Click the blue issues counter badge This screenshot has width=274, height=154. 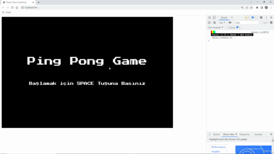coord(253,18)
